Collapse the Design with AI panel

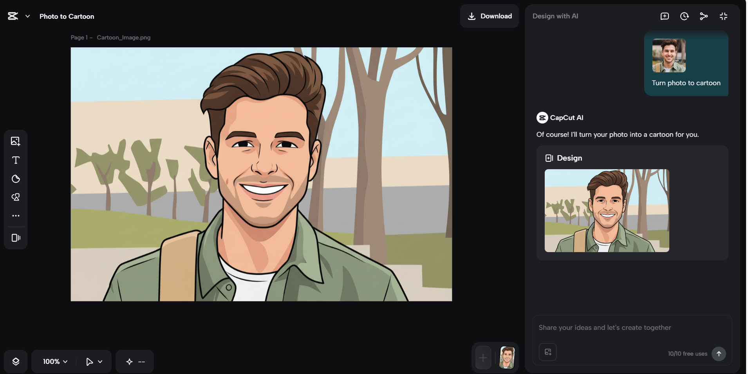tap(723, 16)
